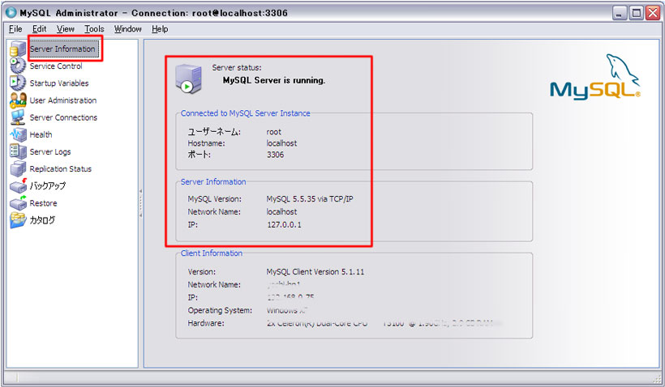665x387 pixels.
Task: Close the MySQL Administrator window
Action: click(x=652, y=13)
